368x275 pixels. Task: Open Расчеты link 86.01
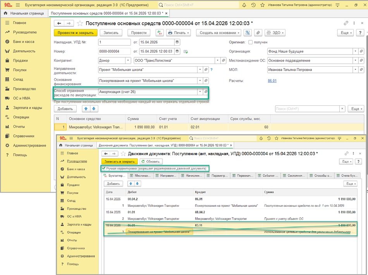(x=272, y=81)
